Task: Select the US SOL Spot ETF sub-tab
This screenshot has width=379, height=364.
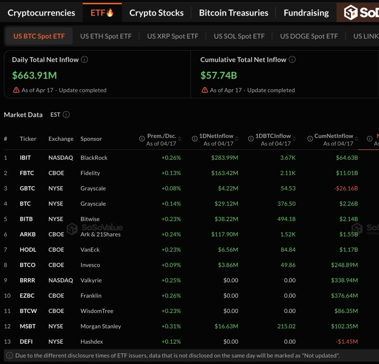Action: tap(239, 36)
